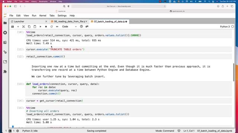Image resolution: width=238 pixels, height=133 pixels.
Task: Copy the selected cells icon
Action: pos(29,27)
